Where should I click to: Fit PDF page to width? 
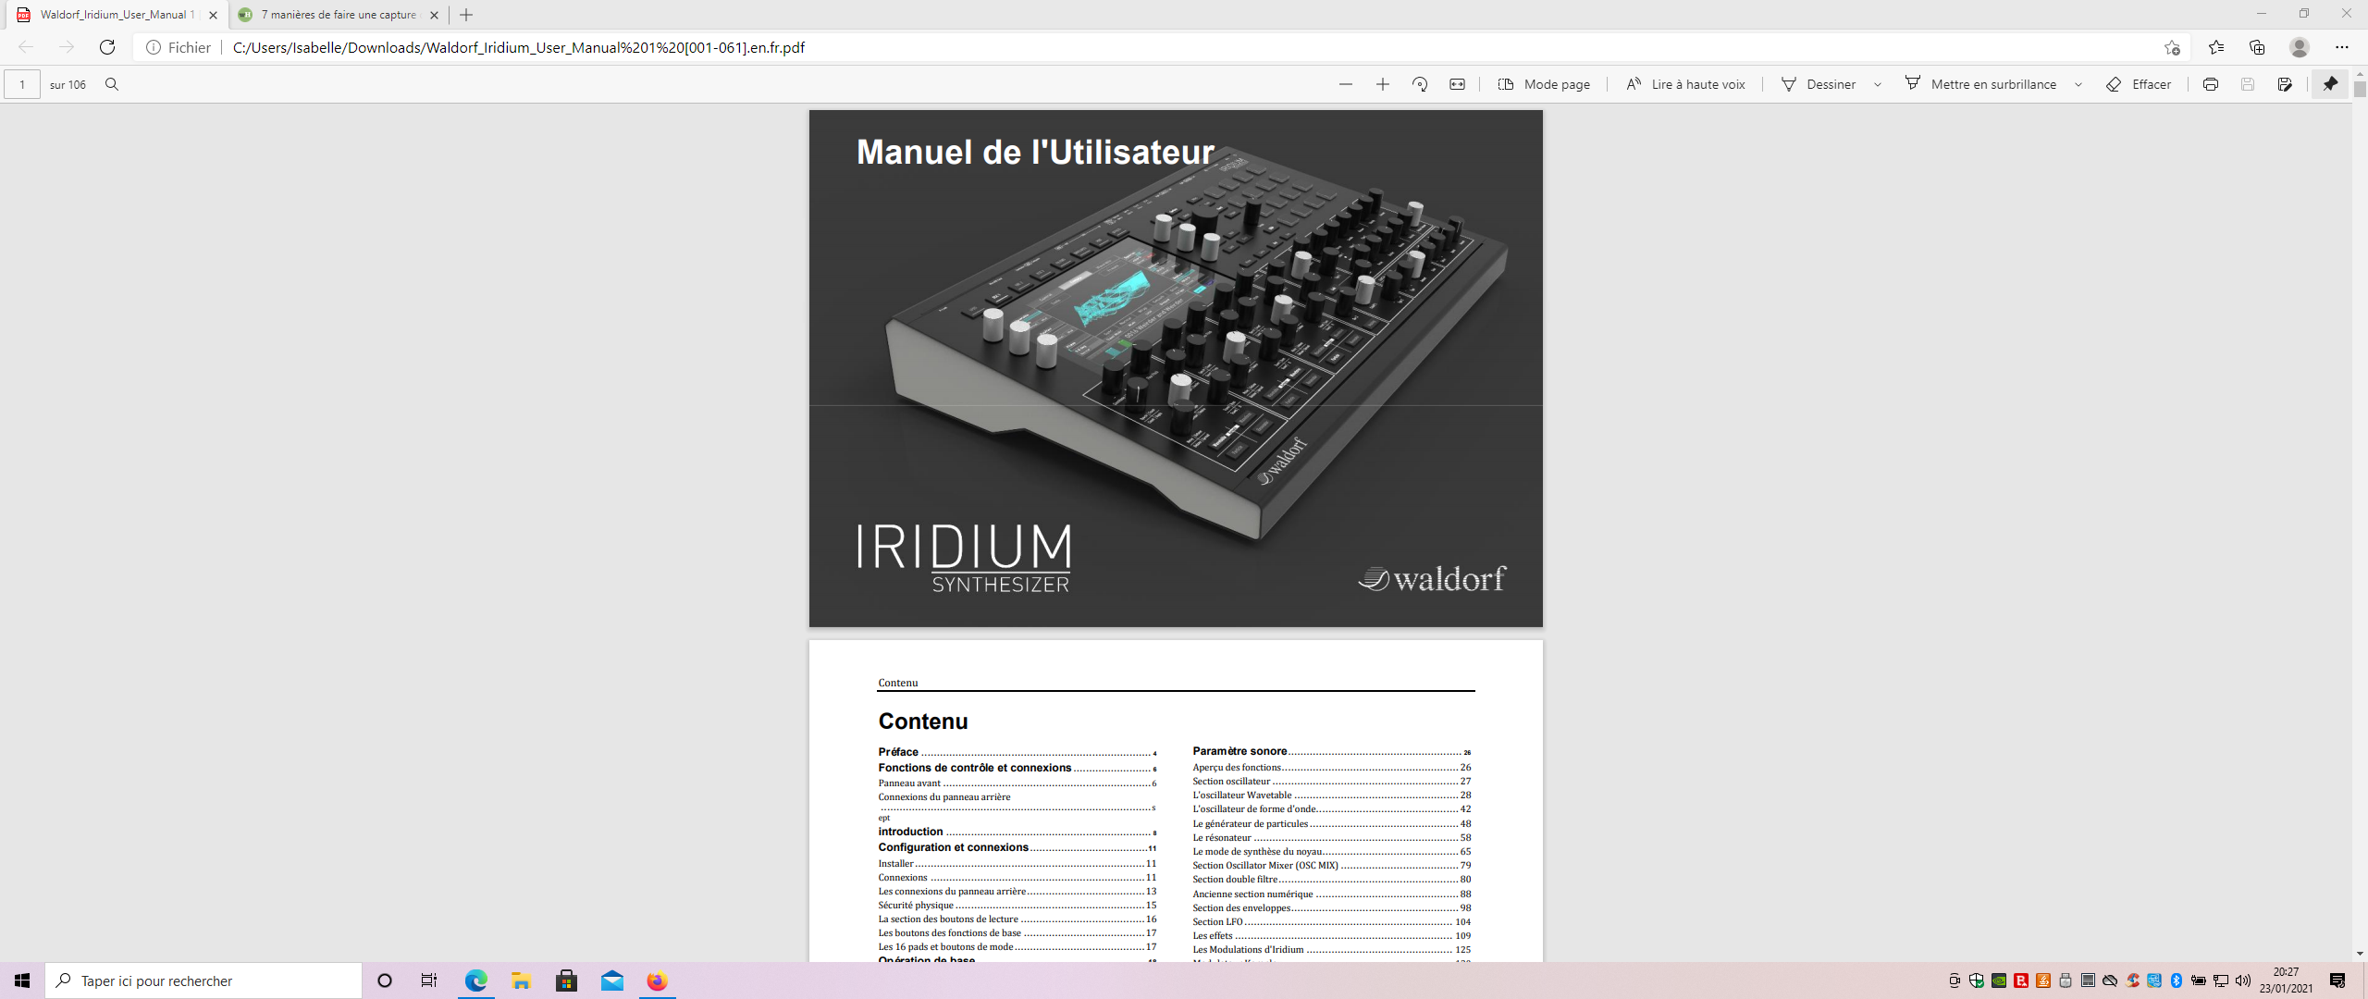(x=1457, y=84)
